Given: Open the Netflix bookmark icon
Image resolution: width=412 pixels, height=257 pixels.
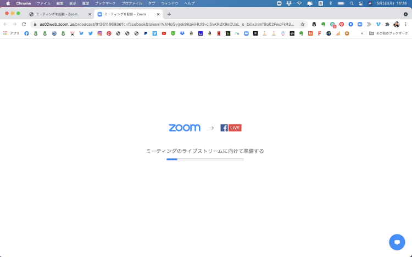Looking at the screenshot, I should point(219,33).
